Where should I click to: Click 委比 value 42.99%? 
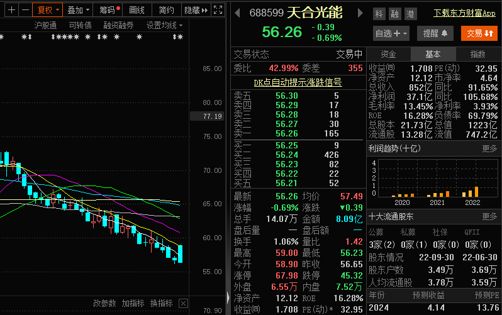284,68
